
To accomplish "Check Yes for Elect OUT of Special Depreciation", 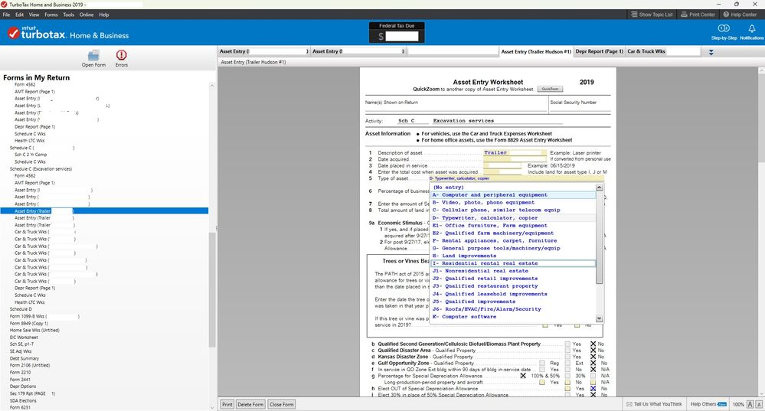I will click(x=567, y=389).
